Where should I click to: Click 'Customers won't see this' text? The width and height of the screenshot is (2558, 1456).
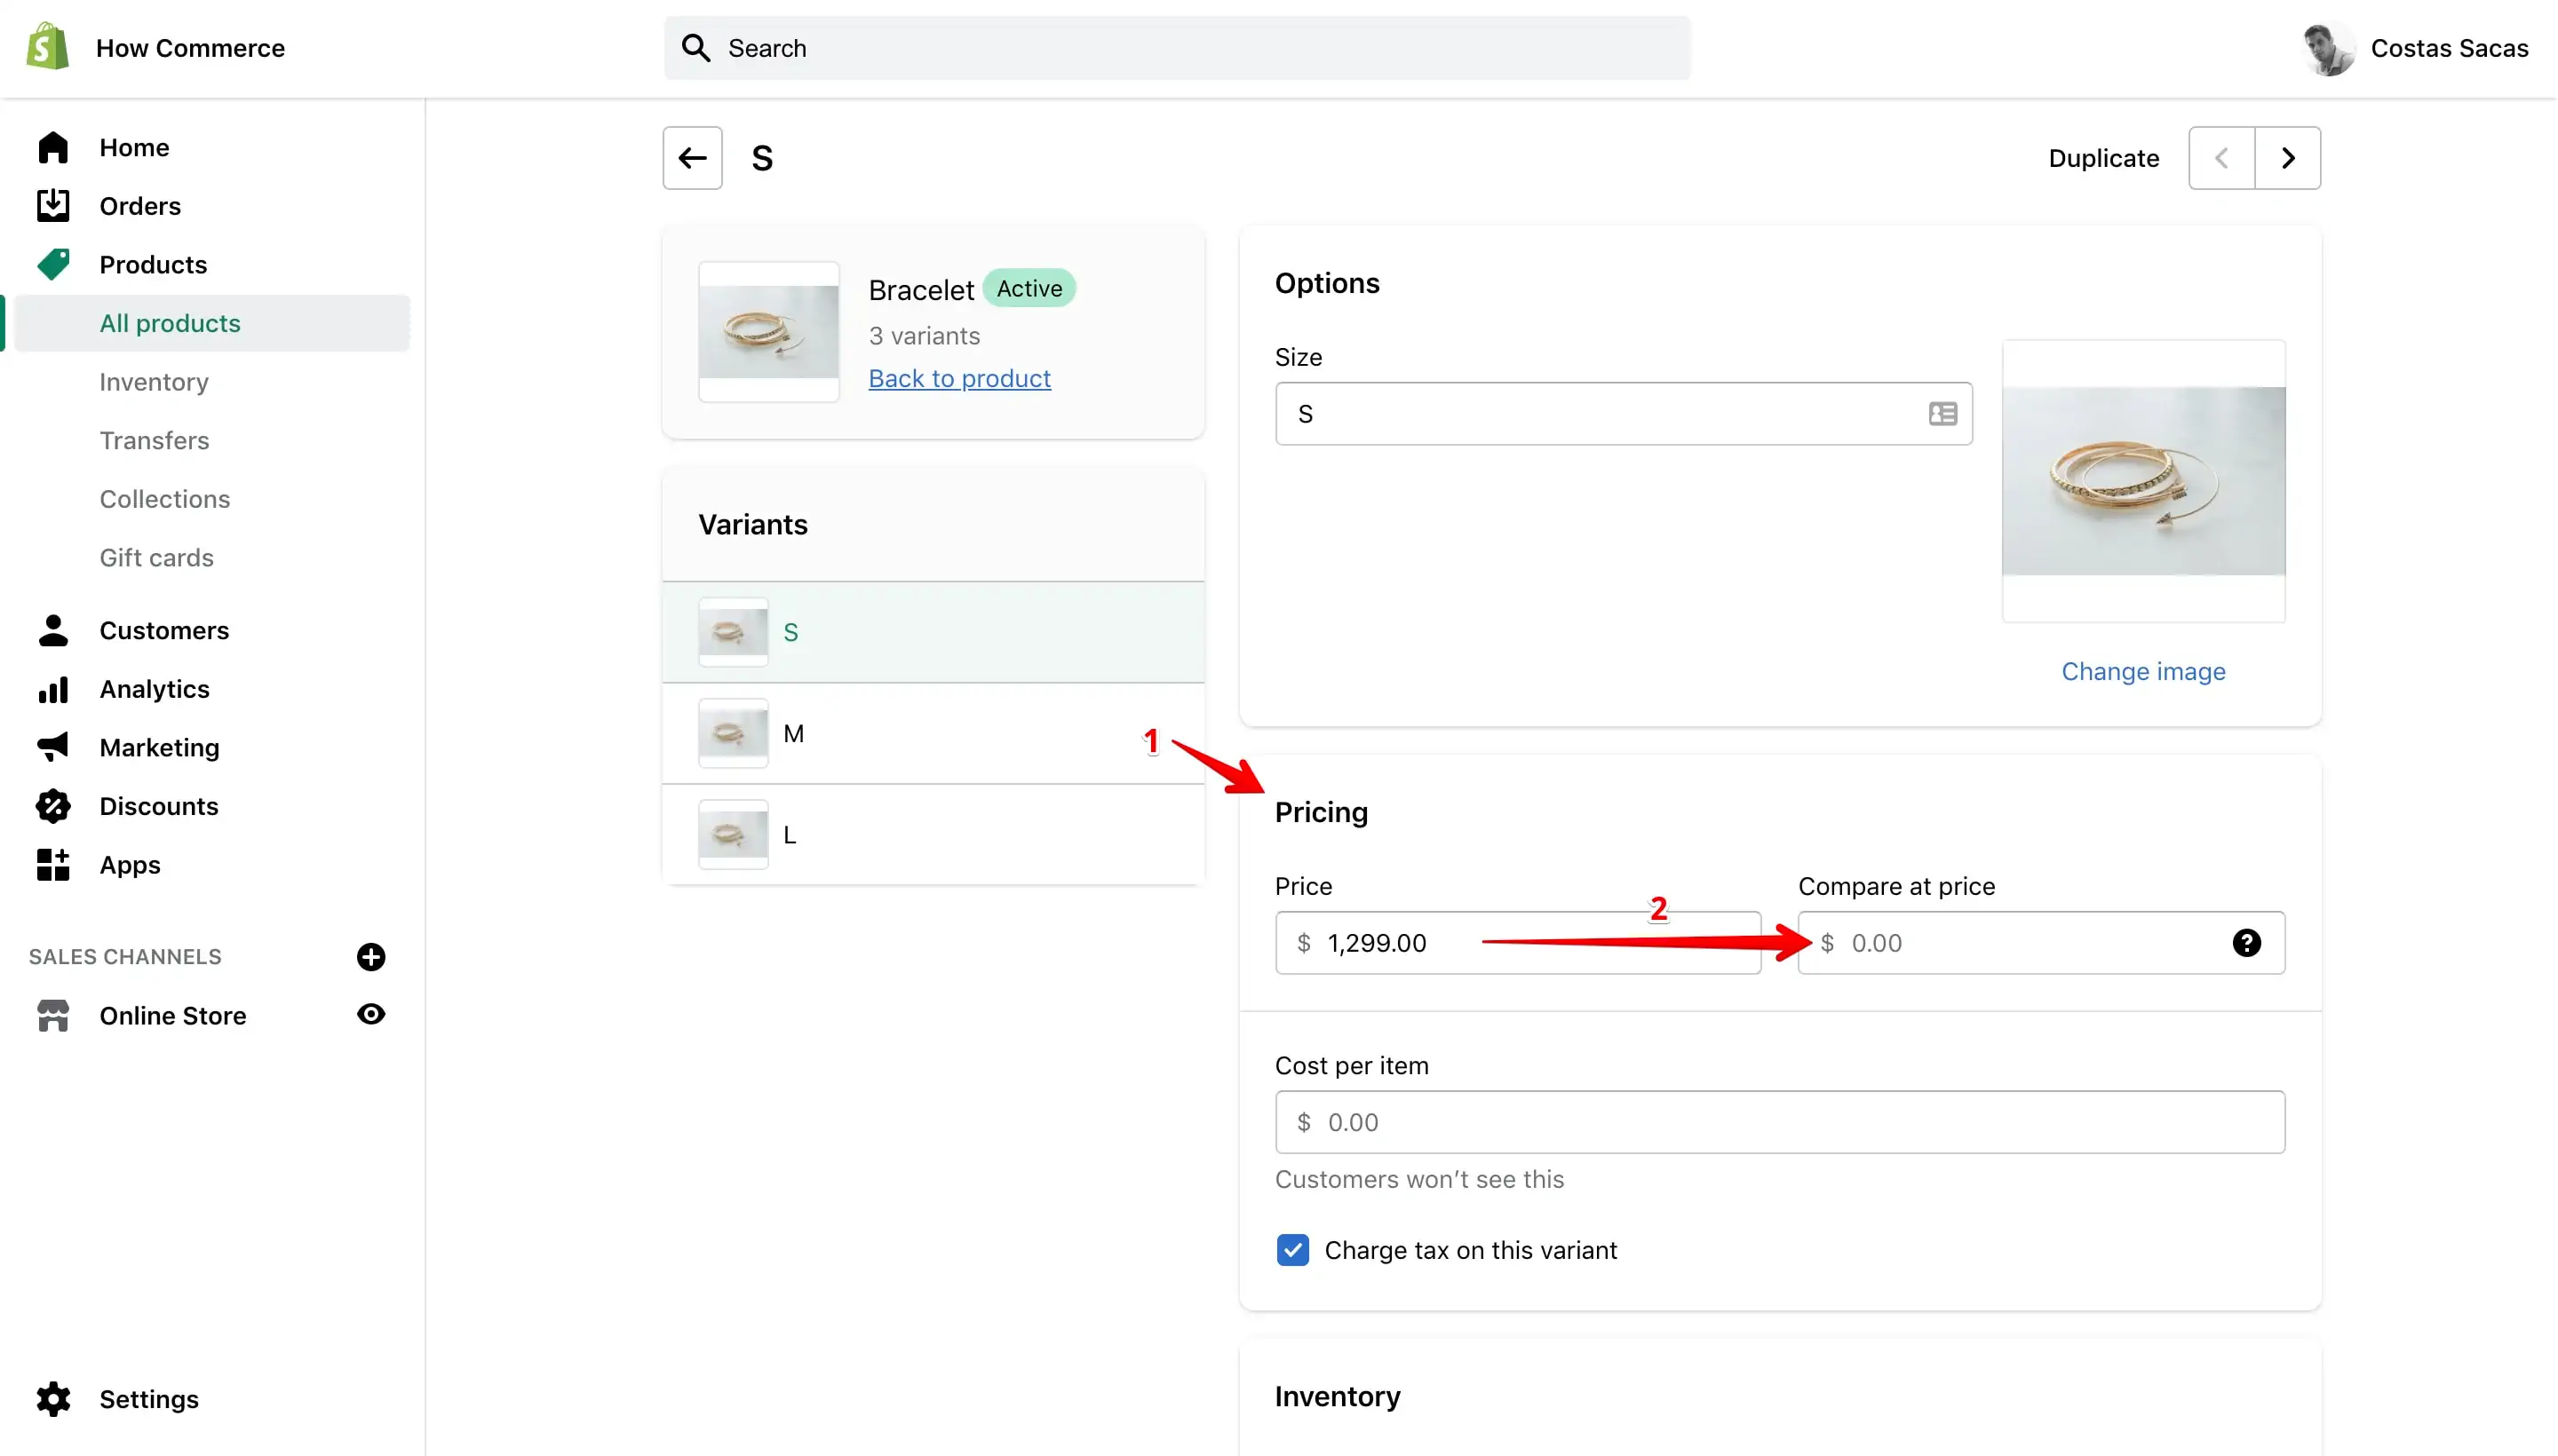1419,1179
